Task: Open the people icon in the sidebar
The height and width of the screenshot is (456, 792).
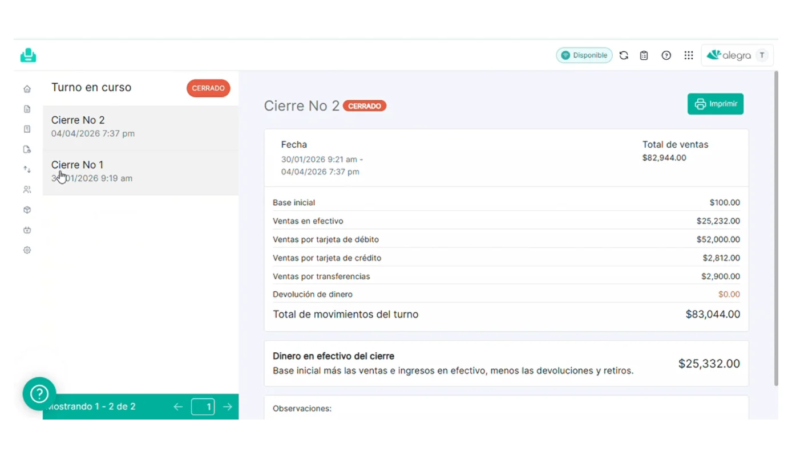Action: (x=27, y=190)
